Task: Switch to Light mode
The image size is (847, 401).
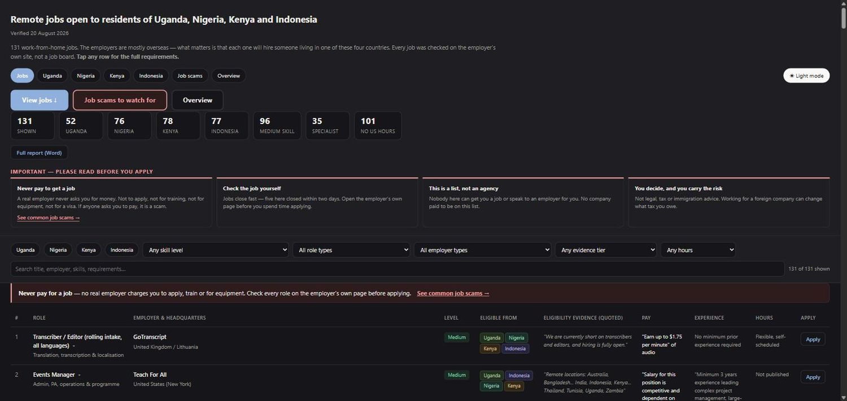Action: [806, 76]
